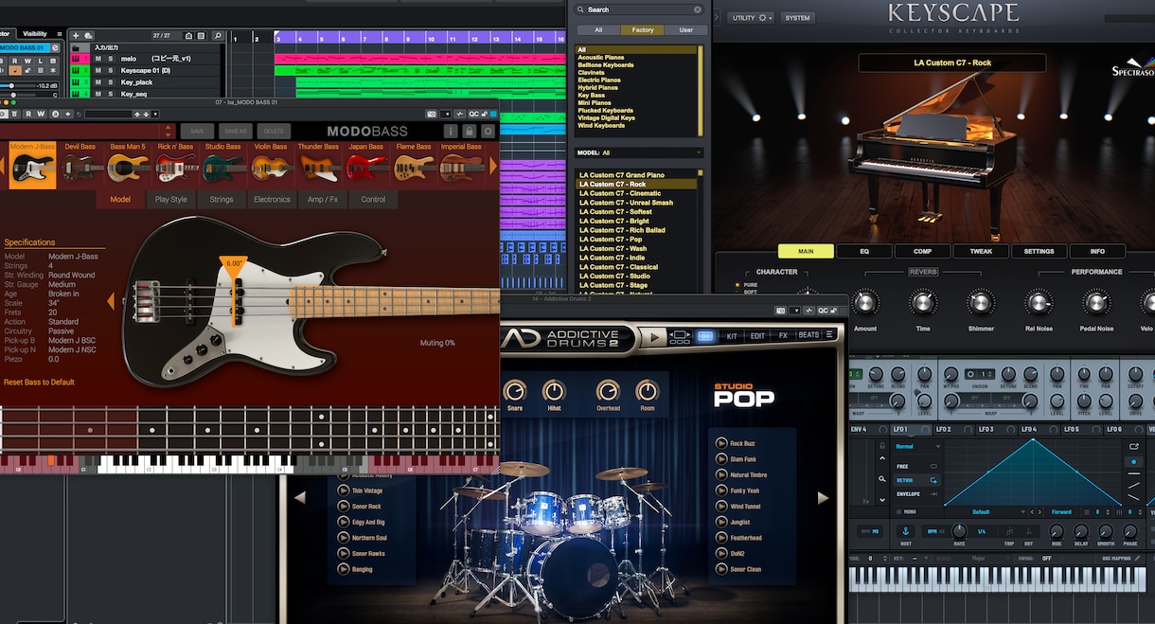This screenshot has width=1155, height=624.
Task: Solo the Keyscape 01 (D) track
Action: click(111, 70)
